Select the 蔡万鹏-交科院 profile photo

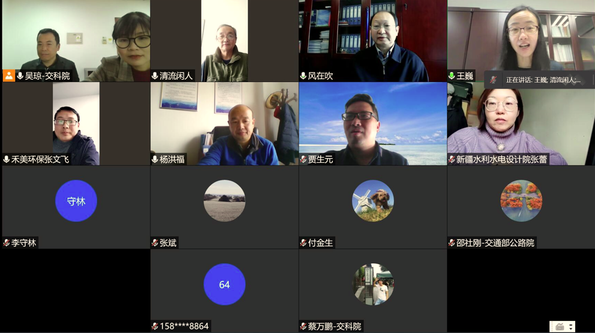tap(373, 284)
